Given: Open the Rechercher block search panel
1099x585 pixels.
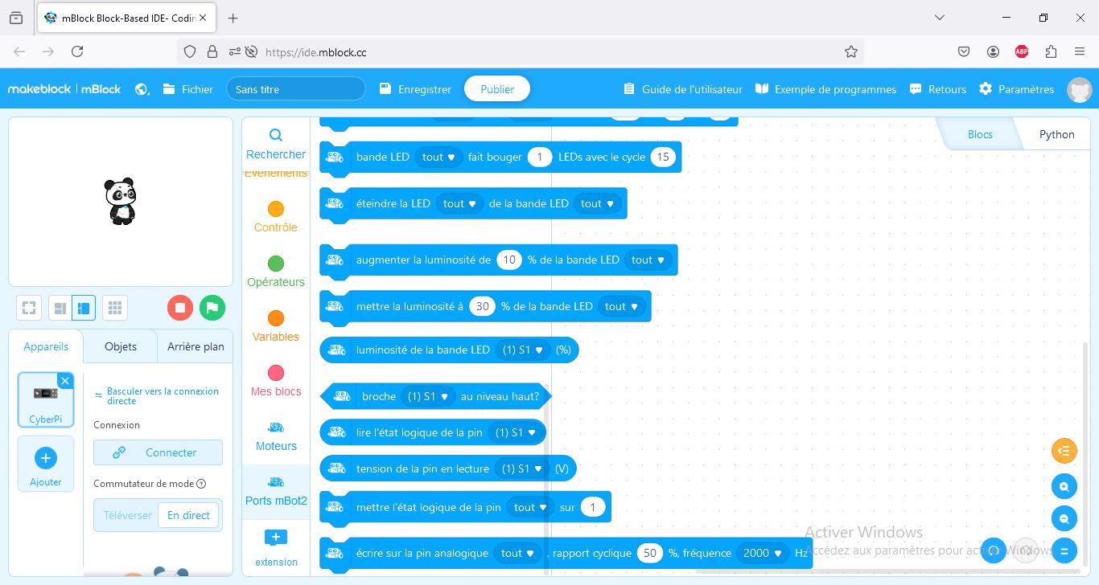Looking at the screenshot, I should click(275, 145).
